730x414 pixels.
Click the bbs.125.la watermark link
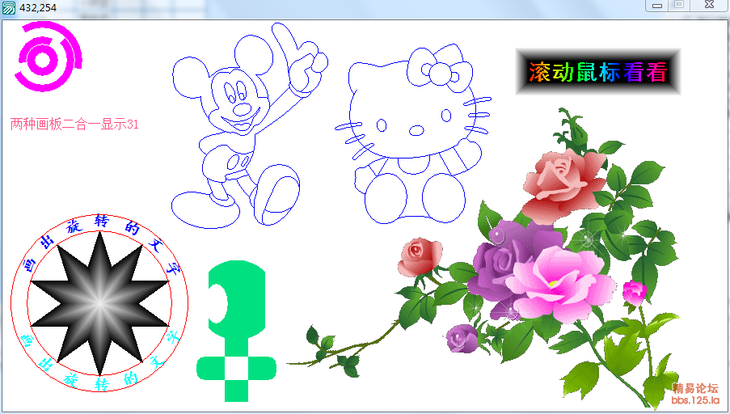(694, 400)
